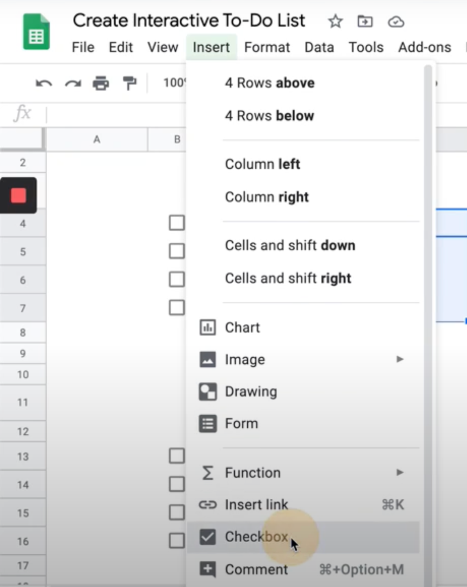Click the plus Comment icon
467x587 pixels.
pyautogui.click(x=207, y=569)
